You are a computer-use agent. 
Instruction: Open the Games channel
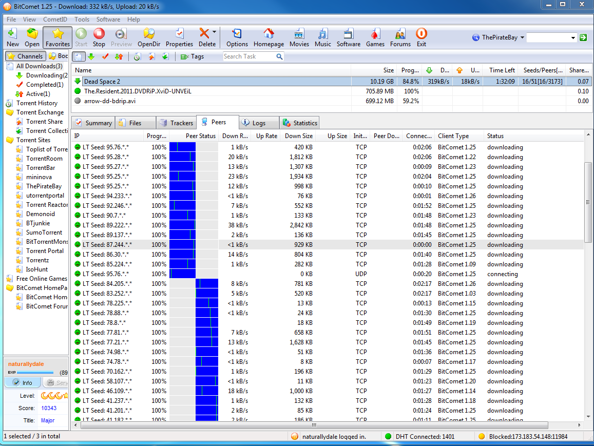point(375,37)
